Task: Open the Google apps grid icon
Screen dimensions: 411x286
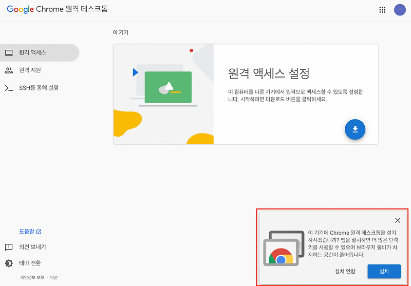Action: (382, 10)
